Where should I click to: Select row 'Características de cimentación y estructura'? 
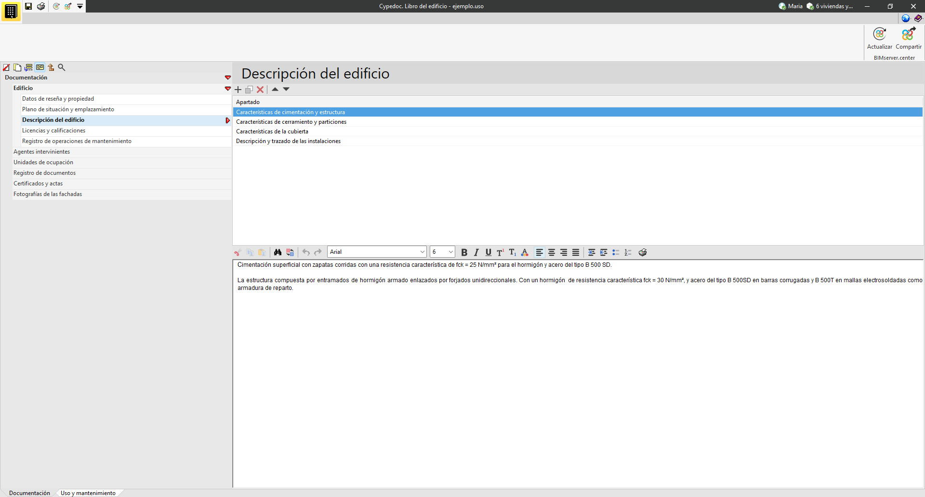[578, 112]
